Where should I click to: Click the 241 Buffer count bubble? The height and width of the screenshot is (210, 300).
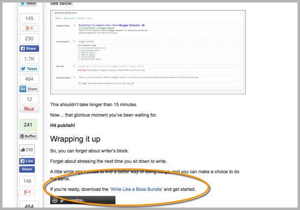28,125
